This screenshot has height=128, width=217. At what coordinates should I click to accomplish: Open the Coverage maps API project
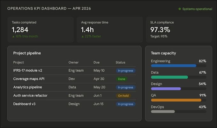coord(29,79)
